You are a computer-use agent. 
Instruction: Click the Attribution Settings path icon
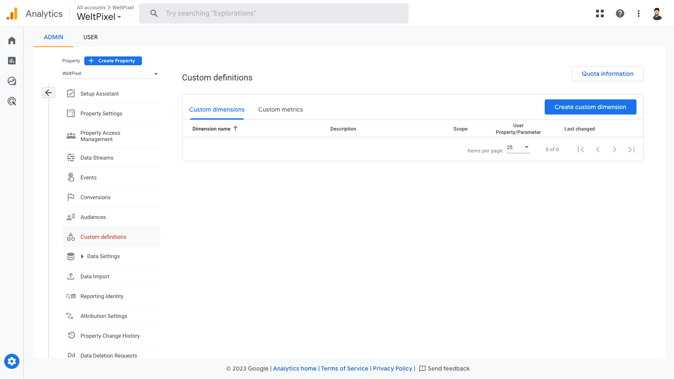70,316
